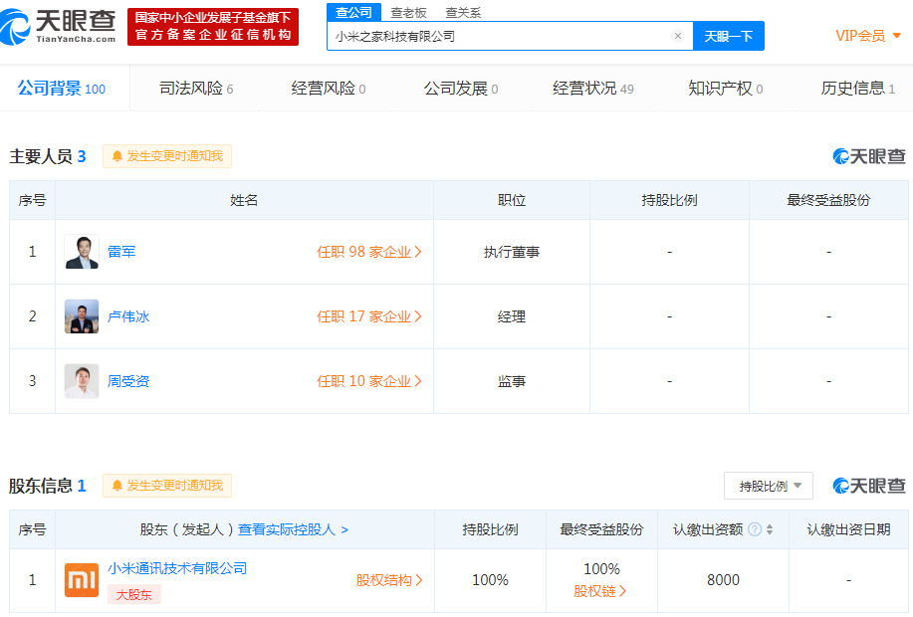This screenshot has width=913, height=617.
Task: Expand 任职 98 家企业 for 雷军
Action: 369,252
